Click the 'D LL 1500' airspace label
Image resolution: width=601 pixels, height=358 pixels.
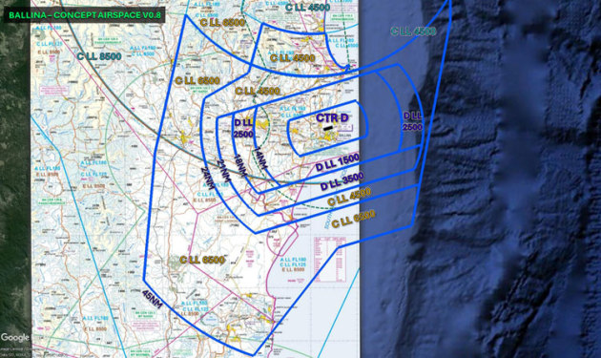(338, 162)
